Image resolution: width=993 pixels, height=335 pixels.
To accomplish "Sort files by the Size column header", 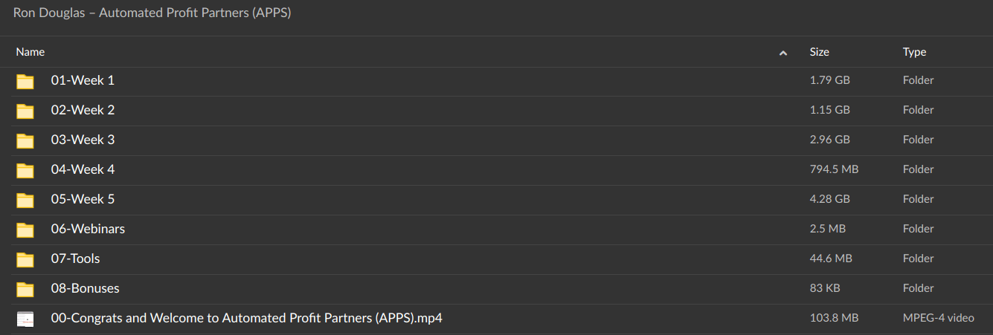I will coord(819,52).
